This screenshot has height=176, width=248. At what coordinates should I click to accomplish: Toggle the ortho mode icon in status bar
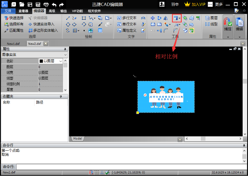pyautogui.click(x=102, y=172)
